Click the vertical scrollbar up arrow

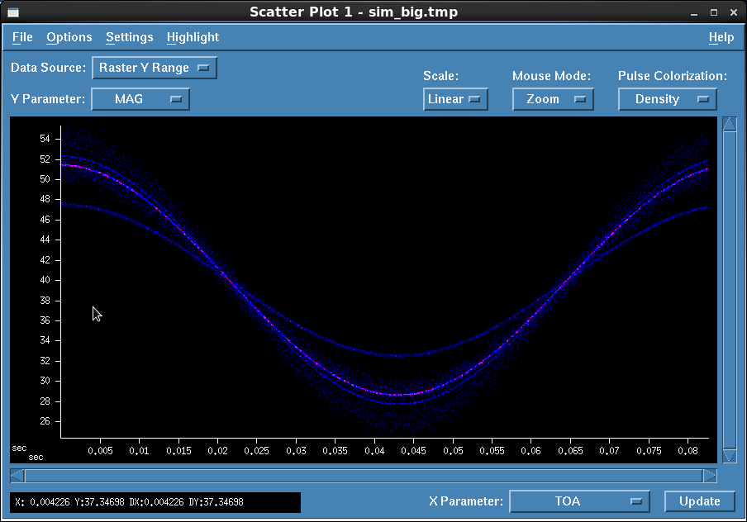[x=729, y=124]
